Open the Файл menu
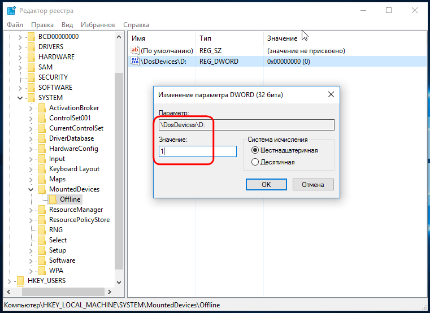Viewport: 430px width, 313px height. [15, 25]
